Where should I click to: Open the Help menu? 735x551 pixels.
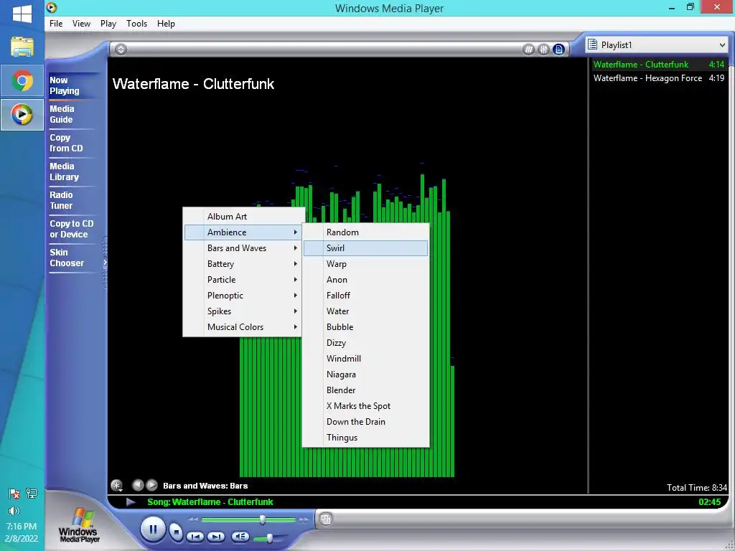click(166, 24)
